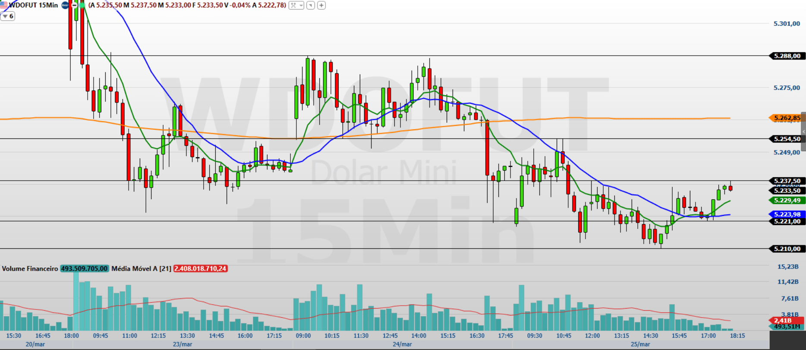Click the flag icon beside WDOFUT
The width and height of the screenshot is (806, 350).
pyautogui.click(x=4, y=5)
